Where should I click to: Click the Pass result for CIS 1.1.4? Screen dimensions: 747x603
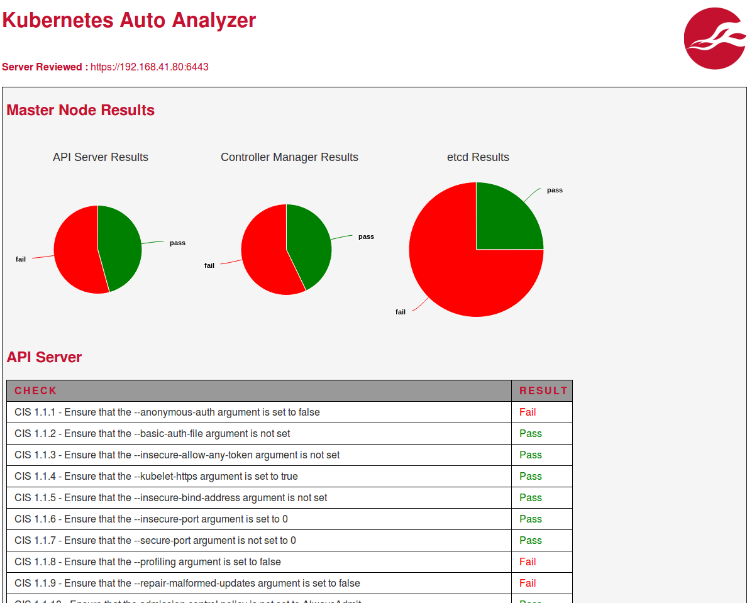click(530, 477)
